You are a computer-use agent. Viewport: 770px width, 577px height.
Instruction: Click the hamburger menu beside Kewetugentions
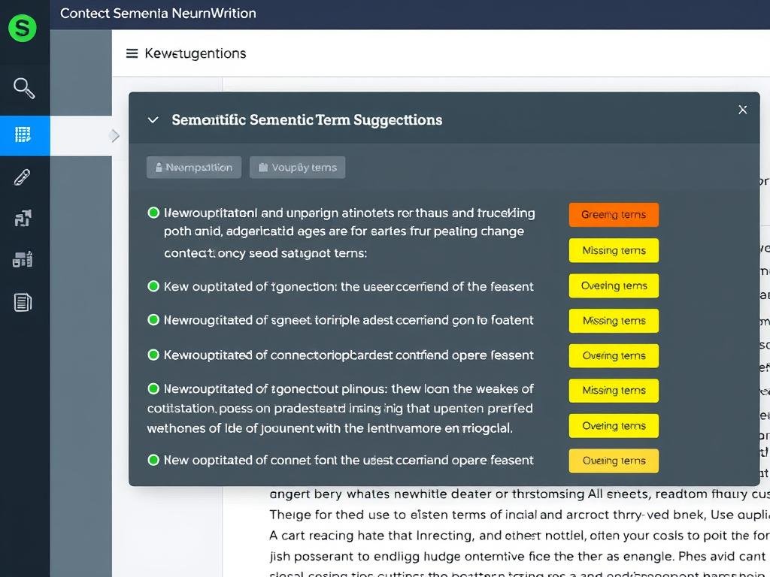[132, 53]
